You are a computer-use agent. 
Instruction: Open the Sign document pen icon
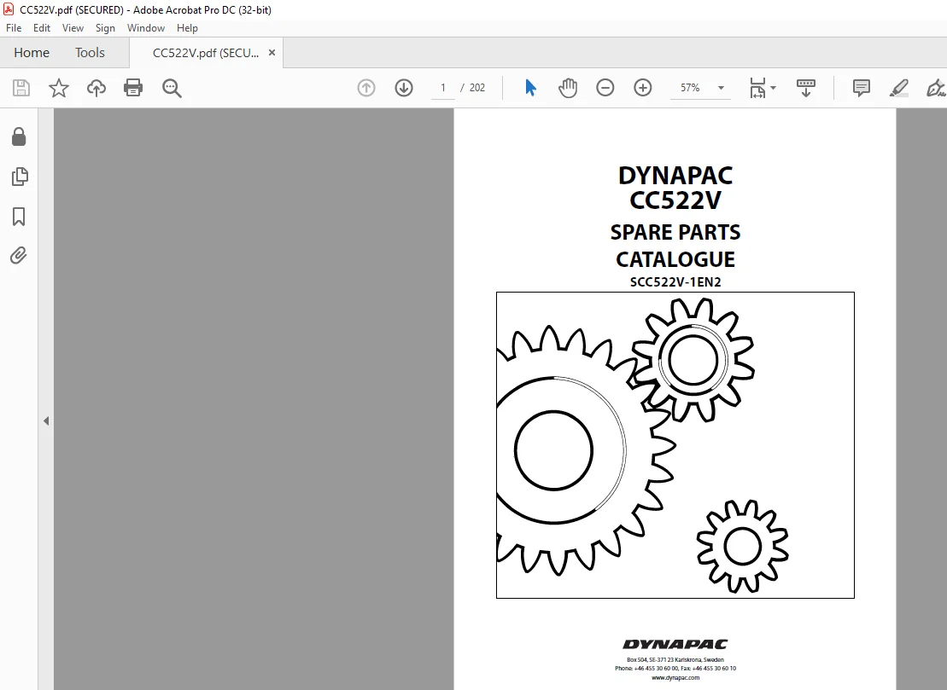[936, 88]
